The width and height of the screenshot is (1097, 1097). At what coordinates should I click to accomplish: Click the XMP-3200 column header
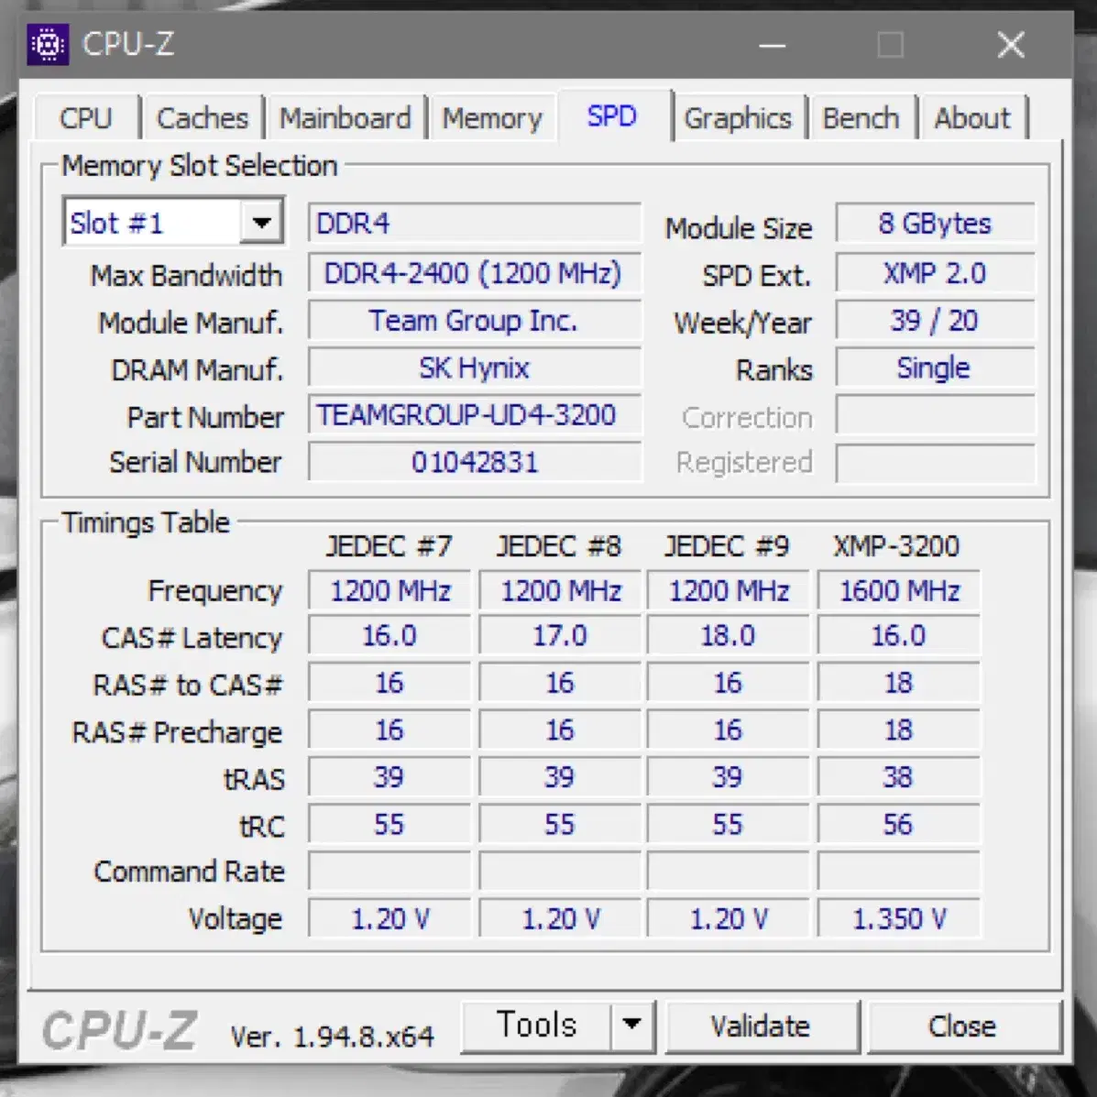click(896, 545)
